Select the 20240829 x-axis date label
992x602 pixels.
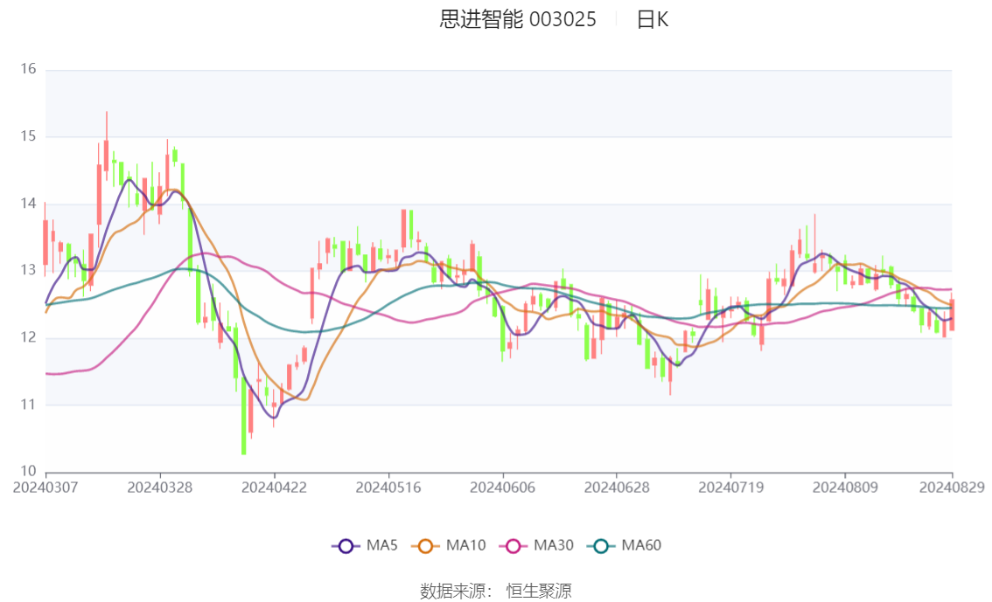tap(952, 488)
